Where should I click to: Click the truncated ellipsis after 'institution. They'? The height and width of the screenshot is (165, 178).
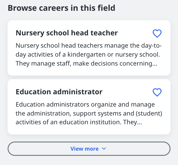click(x=140, y=123)
